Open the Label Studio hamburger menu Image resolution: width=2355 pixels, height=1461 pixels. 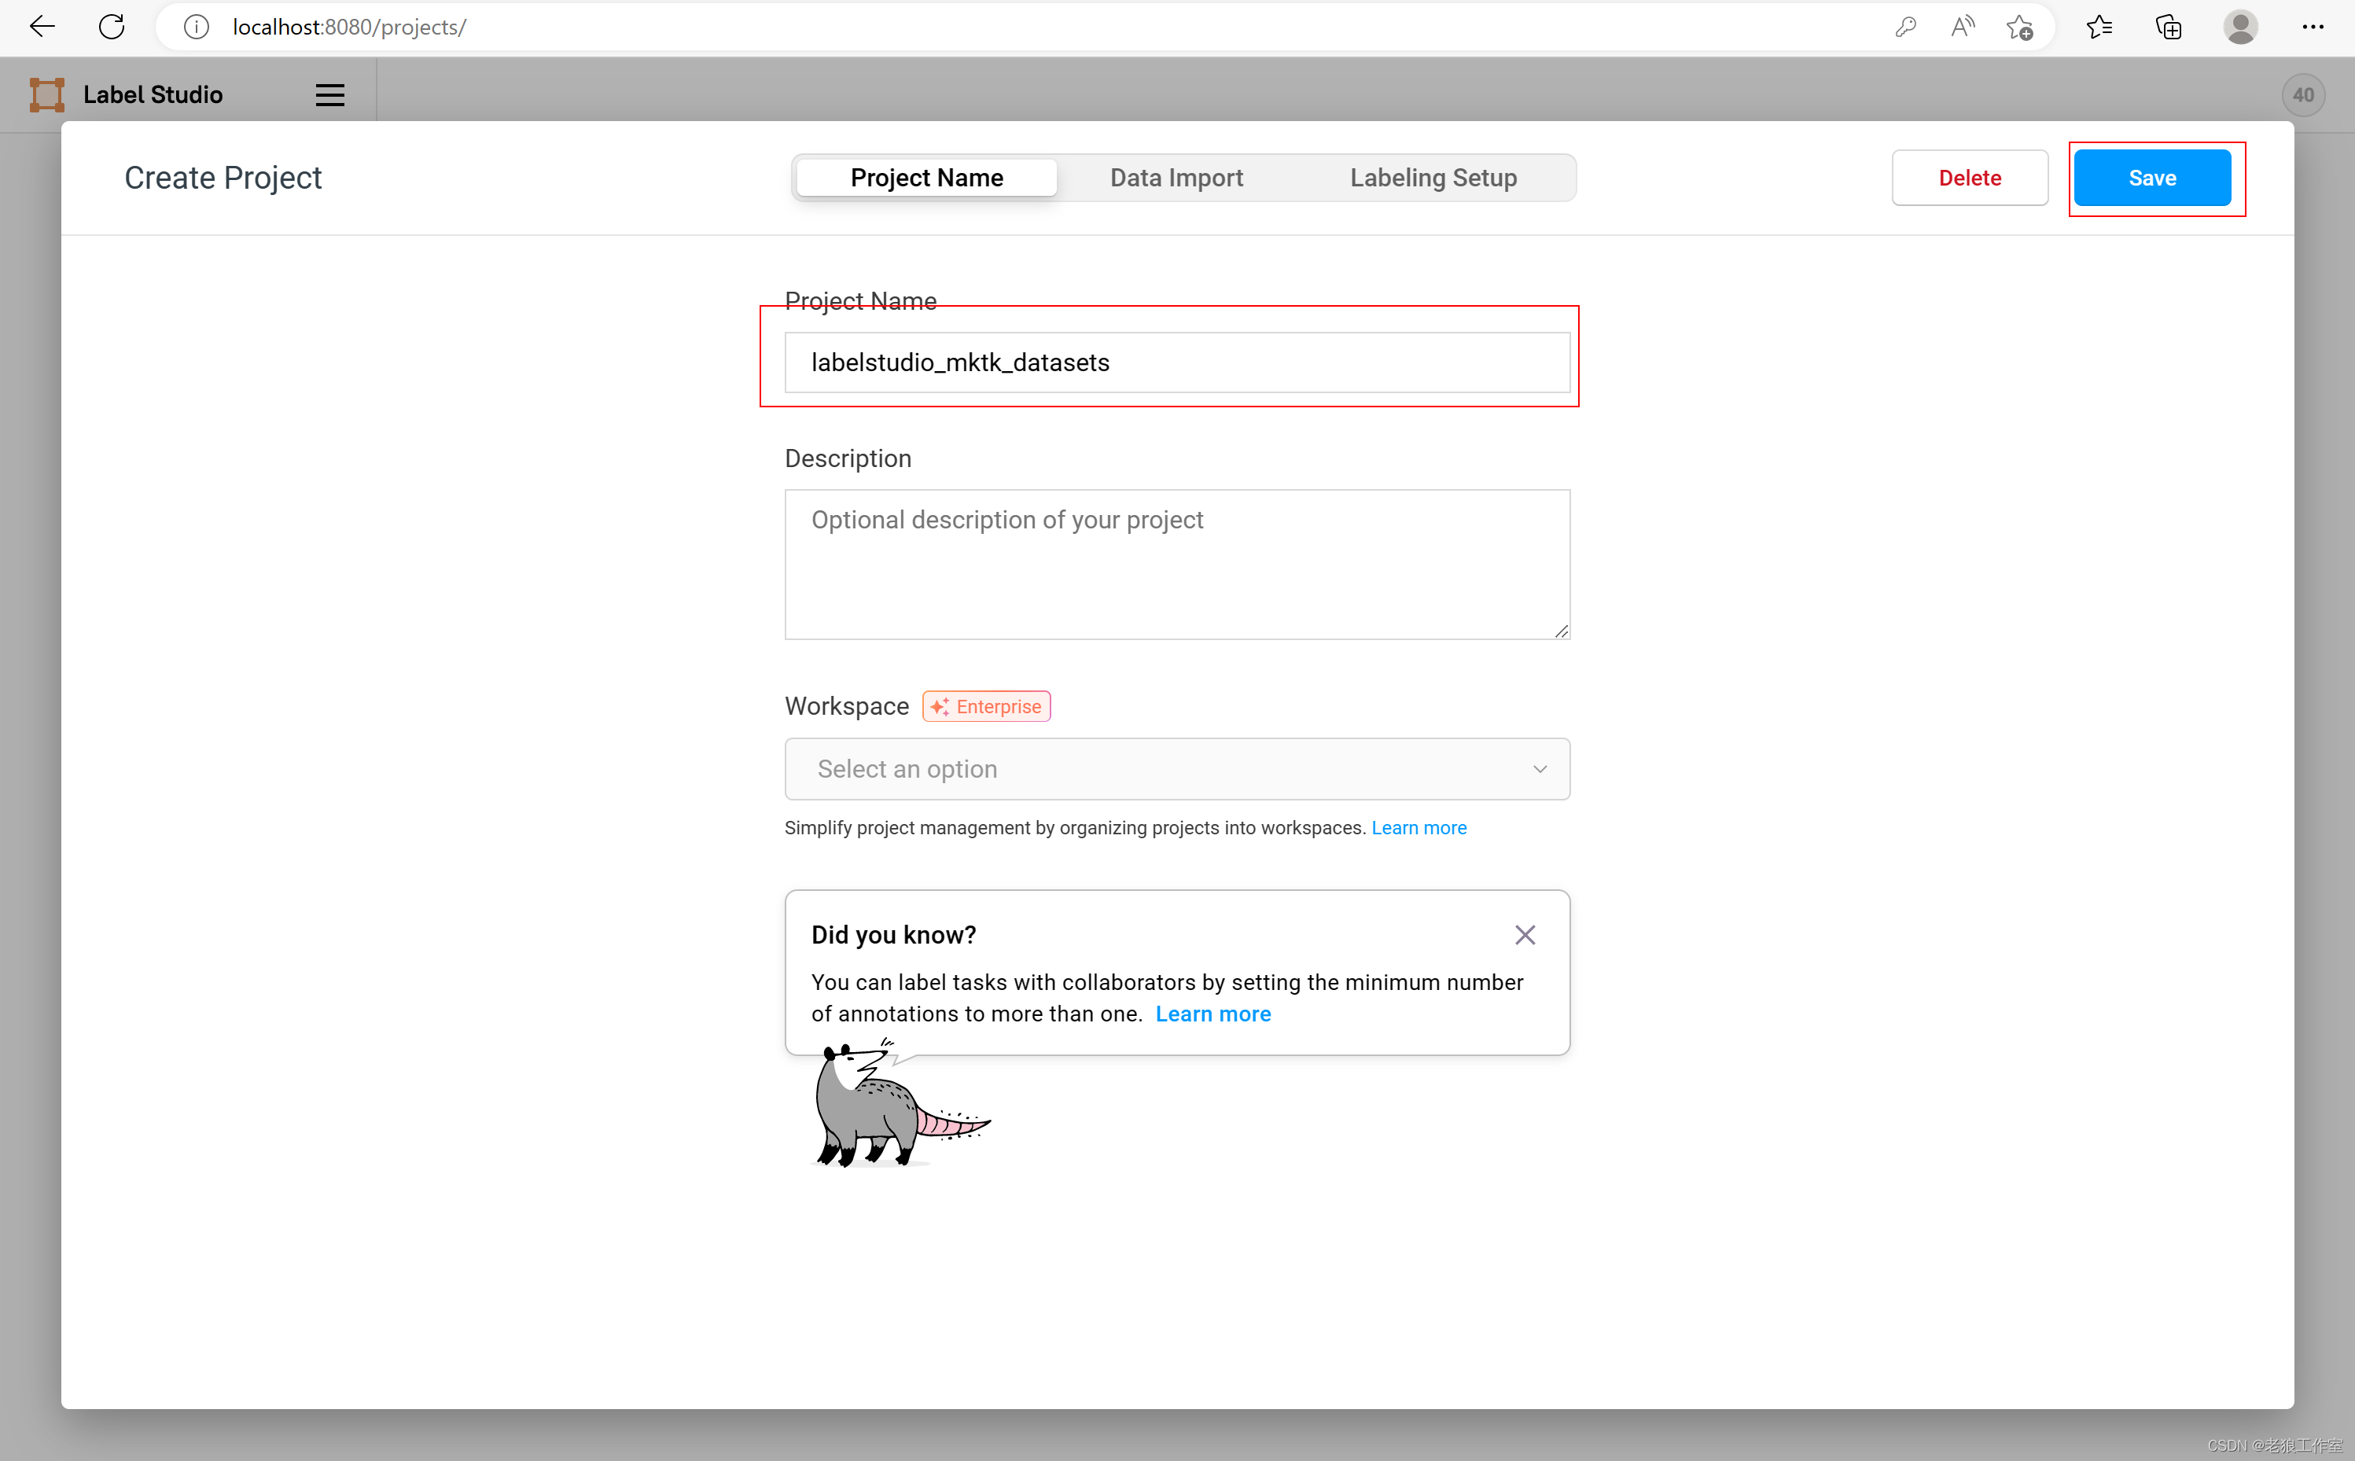tap(329, 94)
